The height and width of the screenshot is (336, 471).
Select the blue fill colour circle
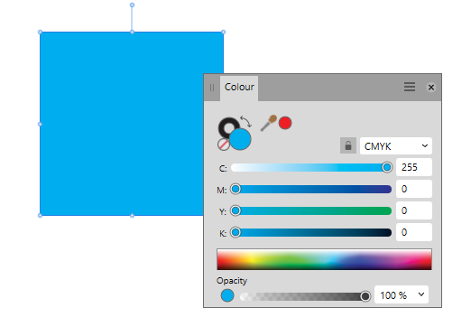point(240,139)
